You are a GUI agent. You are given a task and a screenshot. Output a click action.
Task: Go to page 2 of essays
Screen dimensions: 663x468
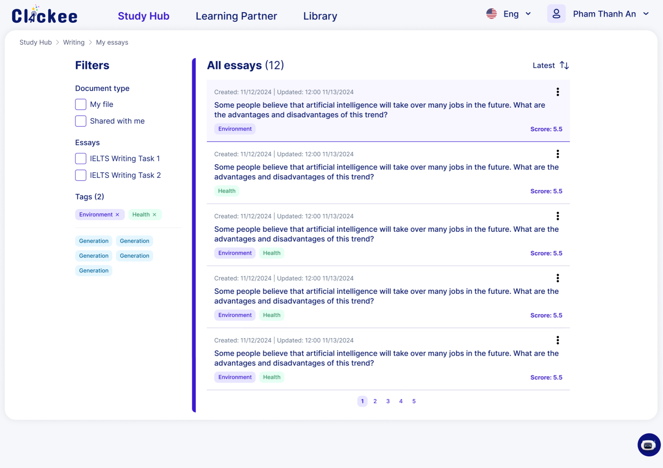(375, 401)
